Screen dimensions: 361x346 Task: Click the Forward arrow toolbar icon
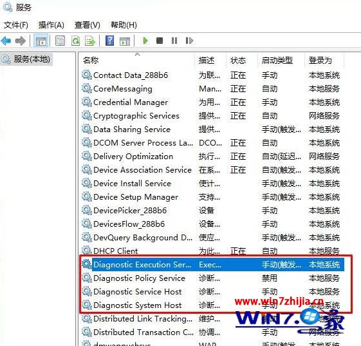click(20, 41)
